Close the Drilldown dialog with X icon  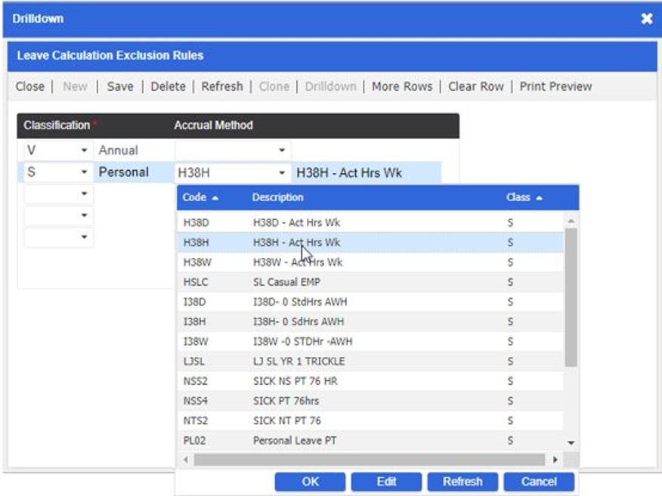646,19
